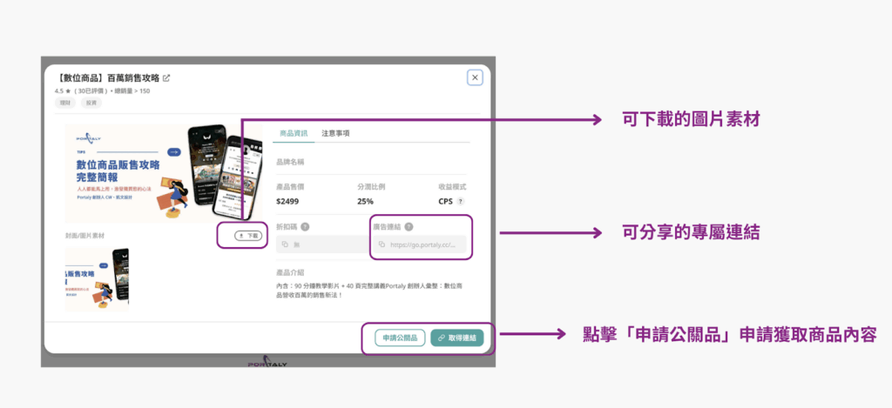Click the 折扣碼 field
The width and height of the screenshot is (892, 408).
[x=318, y=245]
